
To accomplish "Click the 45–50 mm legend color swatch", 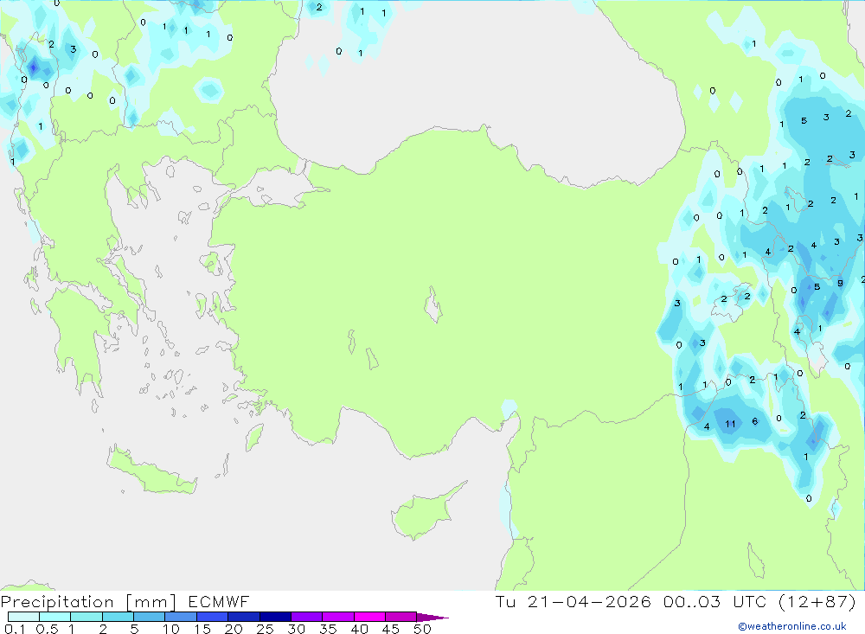I will 400,617.
